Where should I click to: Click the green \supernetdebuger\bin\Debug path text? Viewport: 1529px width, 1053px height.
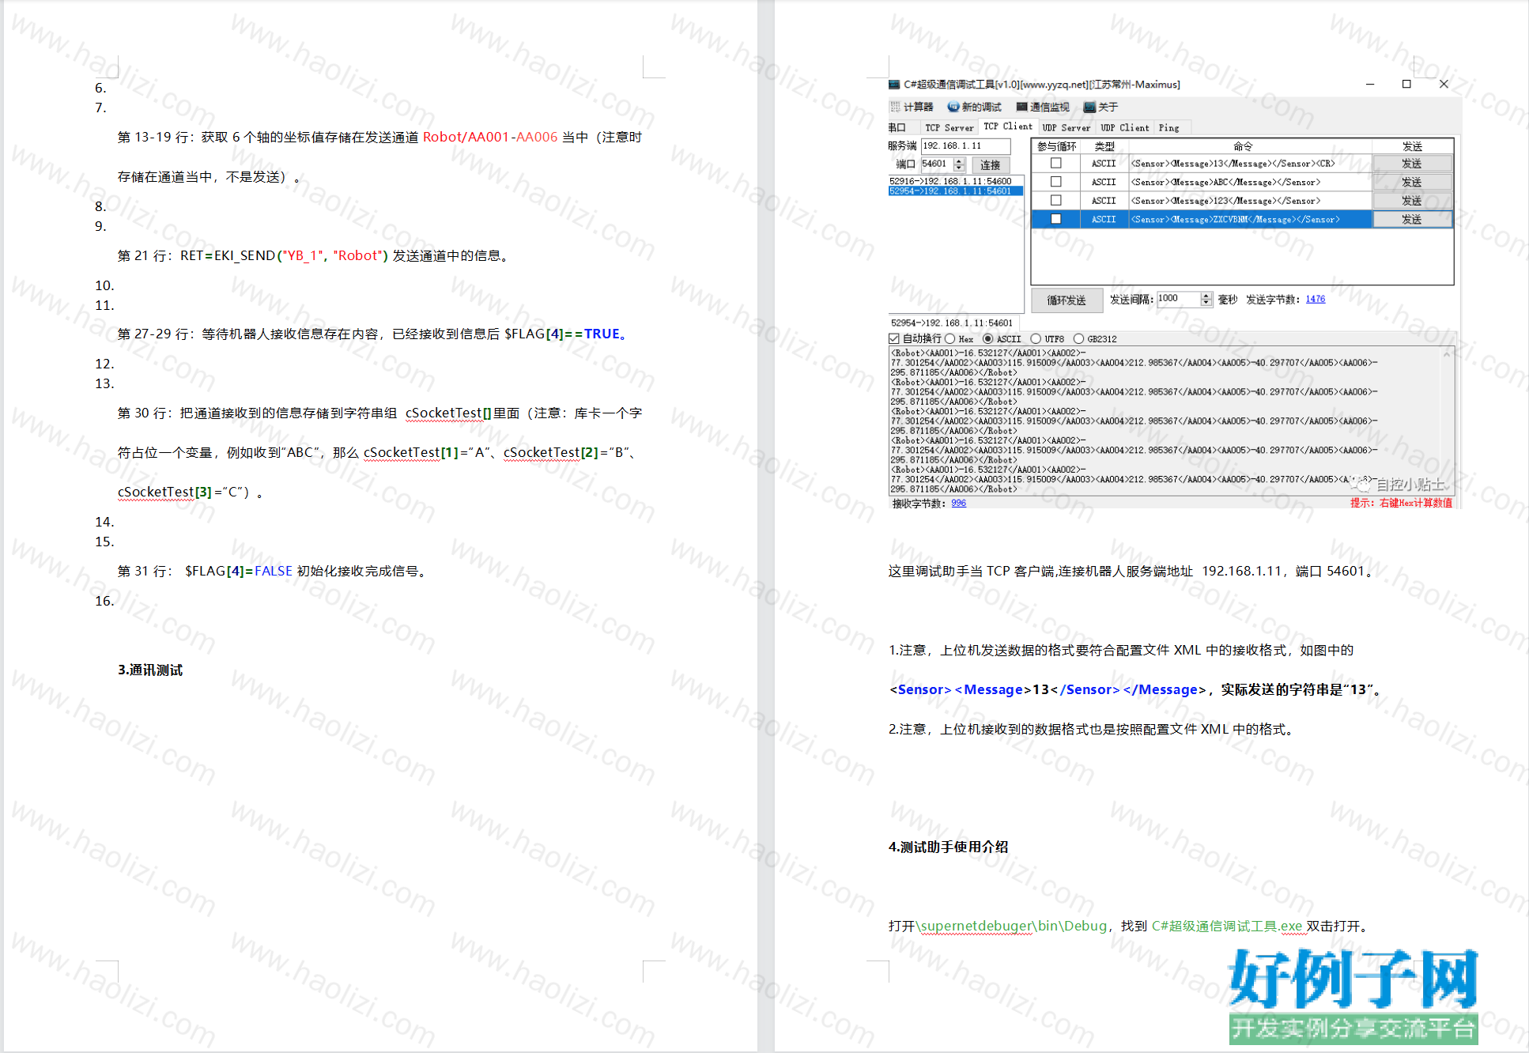point(1011,926)
